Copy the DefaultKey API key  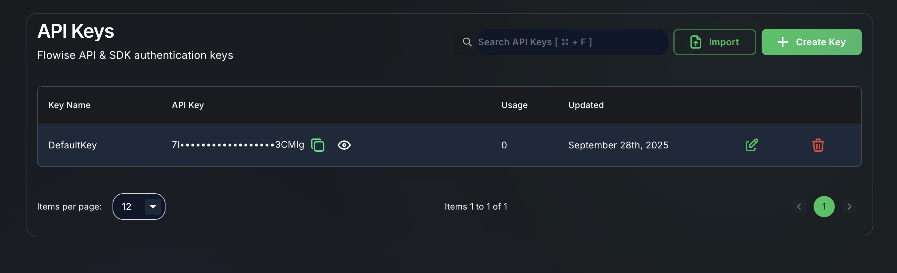click(317, 145)
